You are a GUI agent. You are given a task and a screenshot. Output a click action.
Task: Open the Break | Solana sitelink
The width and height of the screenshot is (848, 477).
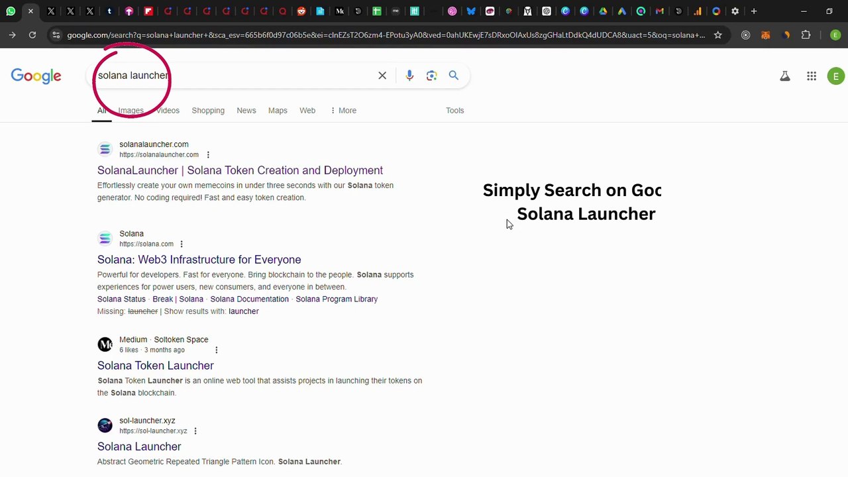coord(178,299)
